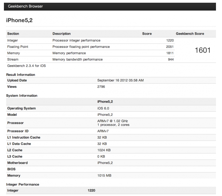The image size is (222, 196).
Task: Click the Stream score 944
Action: [x=171, y=59]
